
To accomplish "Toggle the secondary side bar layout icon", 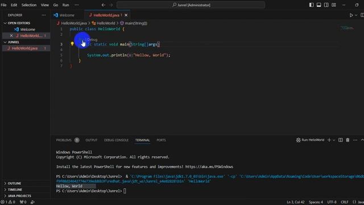I will point(326,5).
